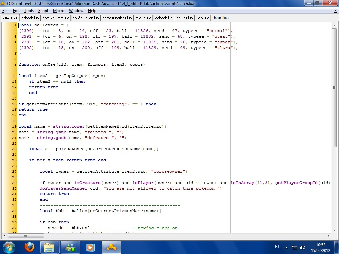Click 'getPlayerGroupId' in the code
This screenshot has width=339, height=254.
pyautogui.click(x=296, y=183)
